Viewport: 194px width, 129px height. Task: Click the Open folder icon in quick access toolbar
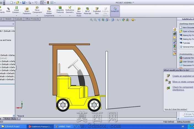point(18,2)
